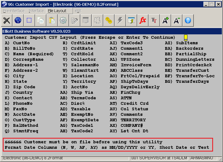Open the blue question mark help icon
Image resolution: width=223 pixels, height=162 pixels.
click(188, 20)
